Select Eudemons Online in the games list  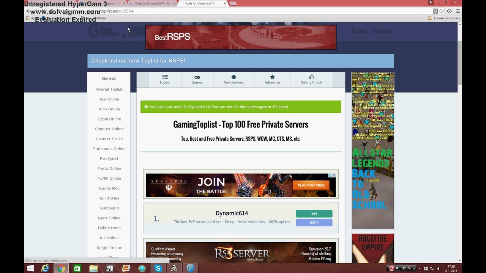click(x=109, y=149)
